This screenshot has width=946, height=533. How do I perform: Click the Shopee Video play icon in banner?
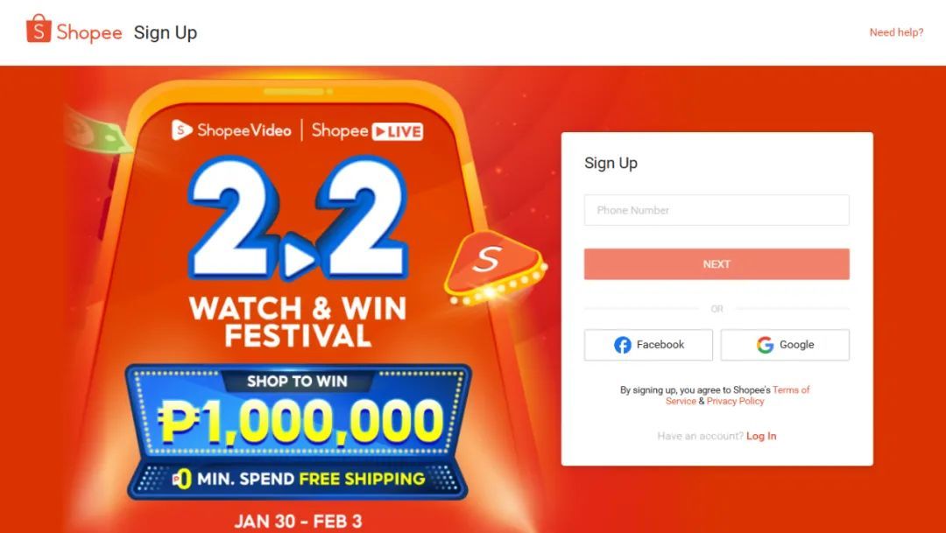click(181, 130)
